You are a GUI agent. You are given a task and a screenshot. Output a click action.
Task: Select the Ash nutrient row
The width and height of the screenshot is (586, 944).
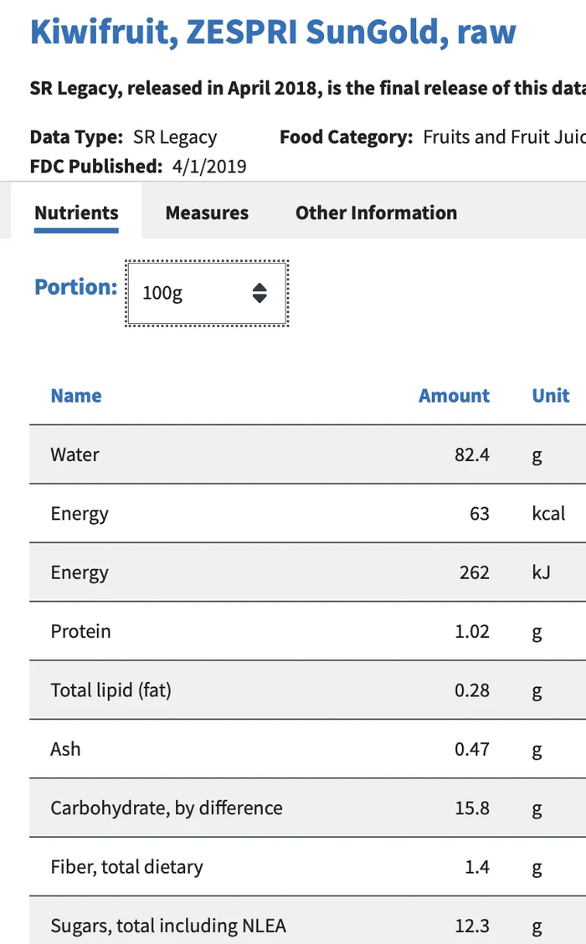(65, 749)
